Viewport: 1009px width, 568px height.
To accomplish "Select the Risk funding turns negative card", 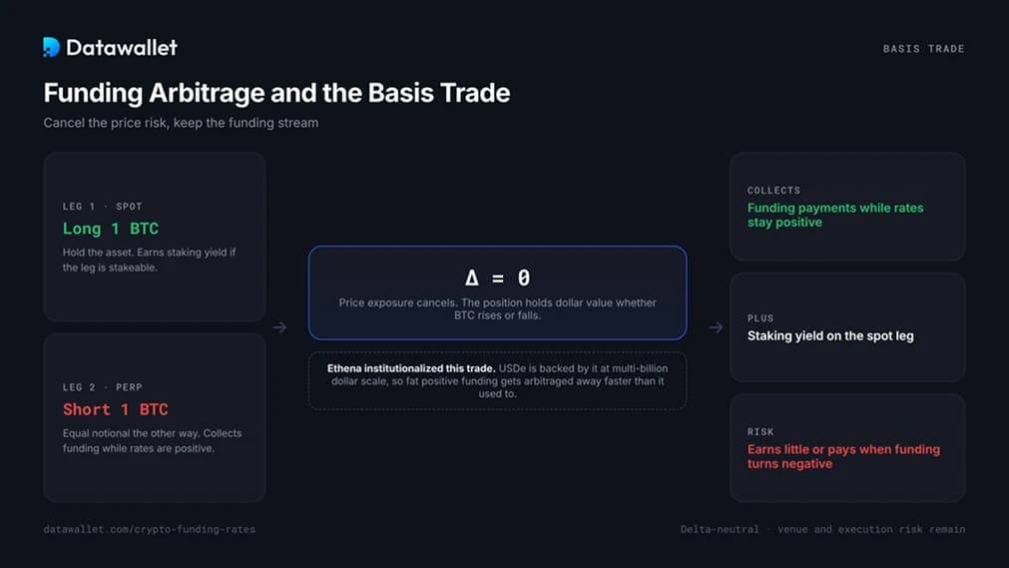I will 847,447.
